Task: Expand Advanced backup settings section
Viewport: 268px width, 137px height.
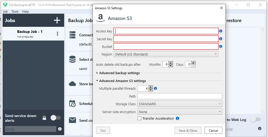Action: 97,73
